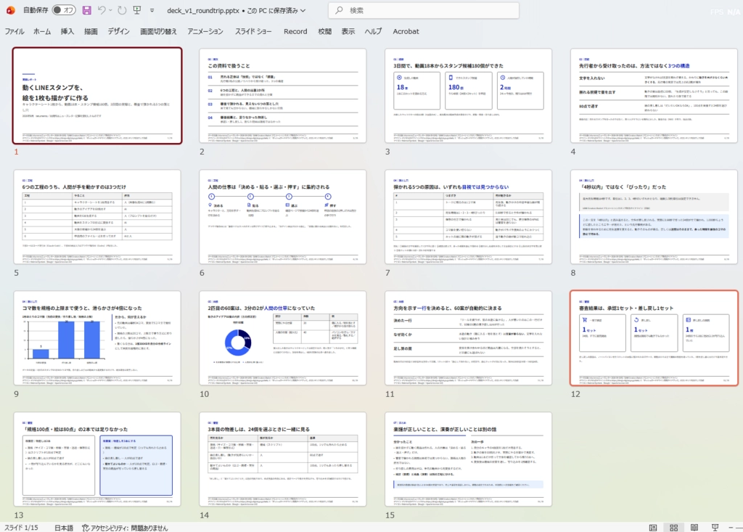This screenshot has width=743, height=532.
Task: Click the Undo arrow icon
Action: (x=102, y=10)
